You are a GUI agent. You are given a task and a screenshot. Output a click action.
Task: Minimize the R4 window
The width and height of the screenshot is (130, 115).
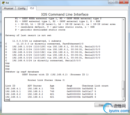[x=111, y=2]
